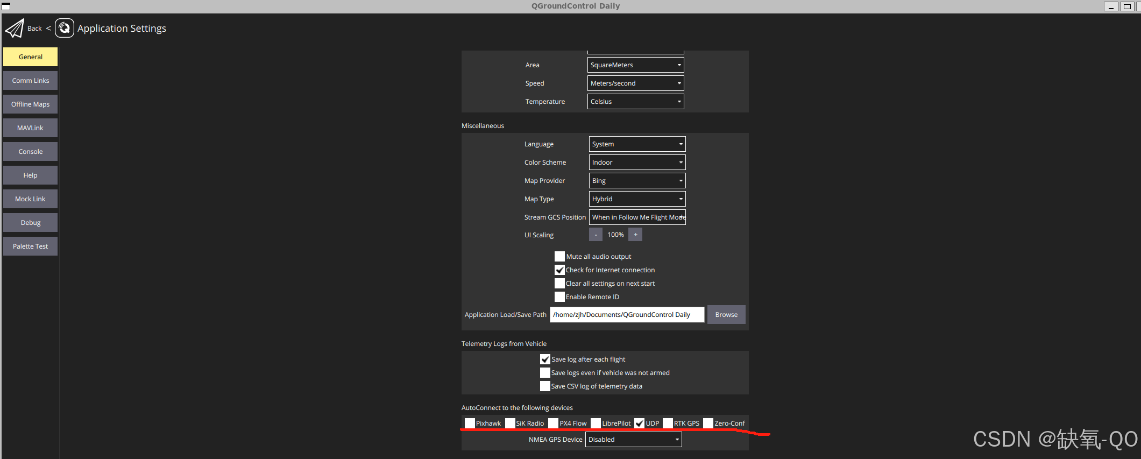1141x459 pixels.
Task: Click the Back text link
Action: (34, 29)
